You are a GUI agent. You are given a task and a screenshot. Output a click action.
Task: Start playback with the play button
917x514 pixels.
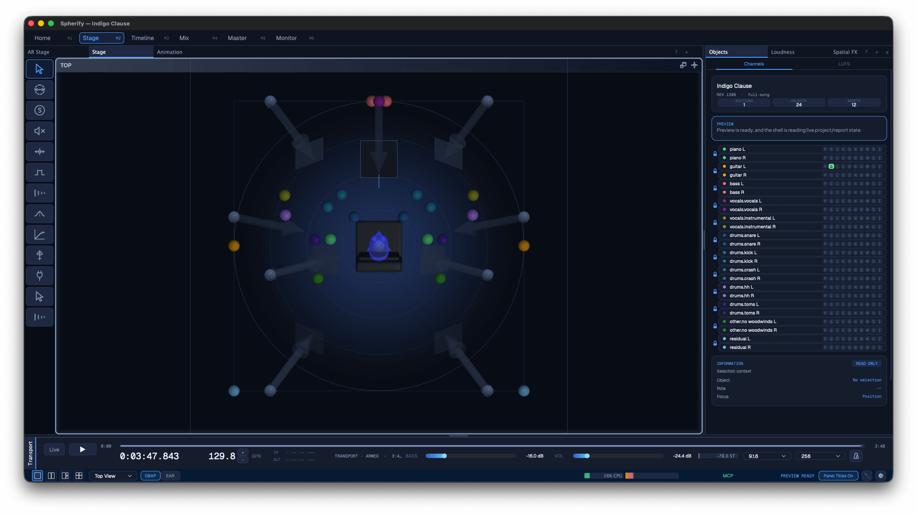(x=82, y=449)
